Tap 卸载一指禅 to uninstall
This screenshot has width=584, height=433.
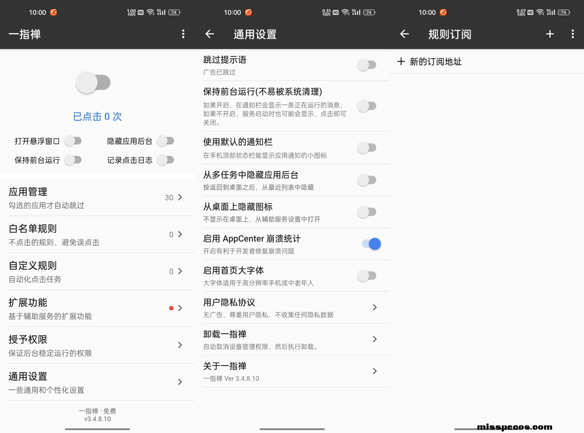pos(292,340)
